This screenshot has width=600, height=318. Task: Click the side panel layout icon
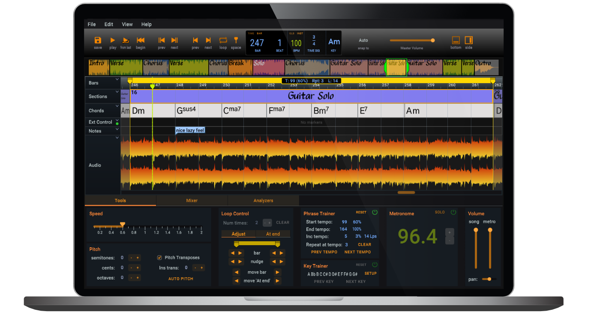click(468, 40)
